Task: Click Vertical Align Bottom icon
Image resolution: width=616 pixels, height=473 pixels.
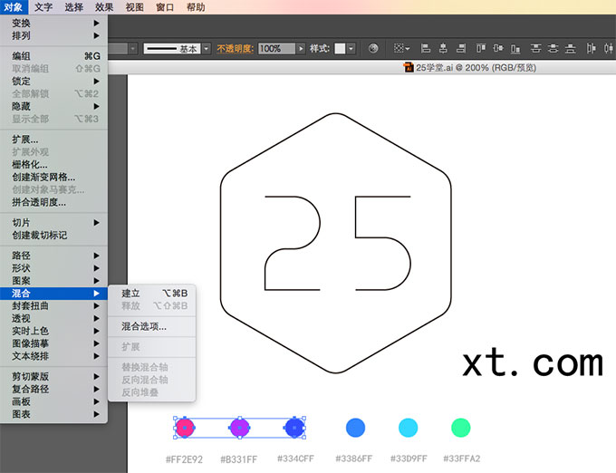Action: pos(515,48)
